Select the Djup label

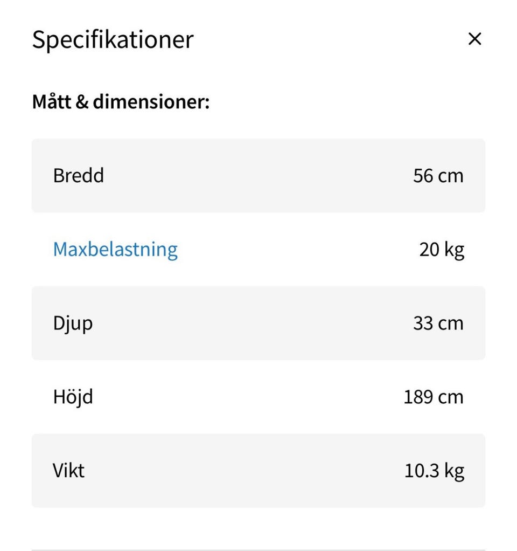point(73,323)
